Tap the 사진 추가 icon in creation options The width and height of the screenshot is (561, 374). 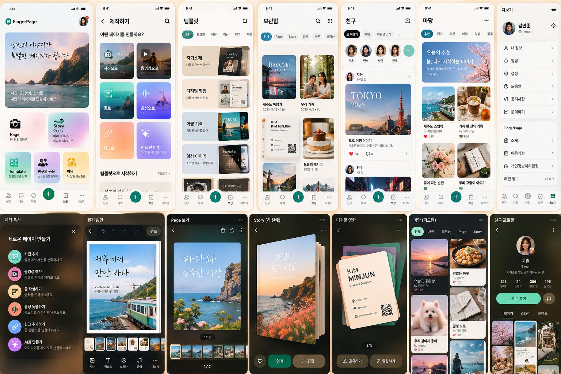pos(15,256)
